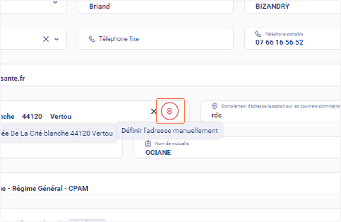Click the red map pin manual address button

170,111
